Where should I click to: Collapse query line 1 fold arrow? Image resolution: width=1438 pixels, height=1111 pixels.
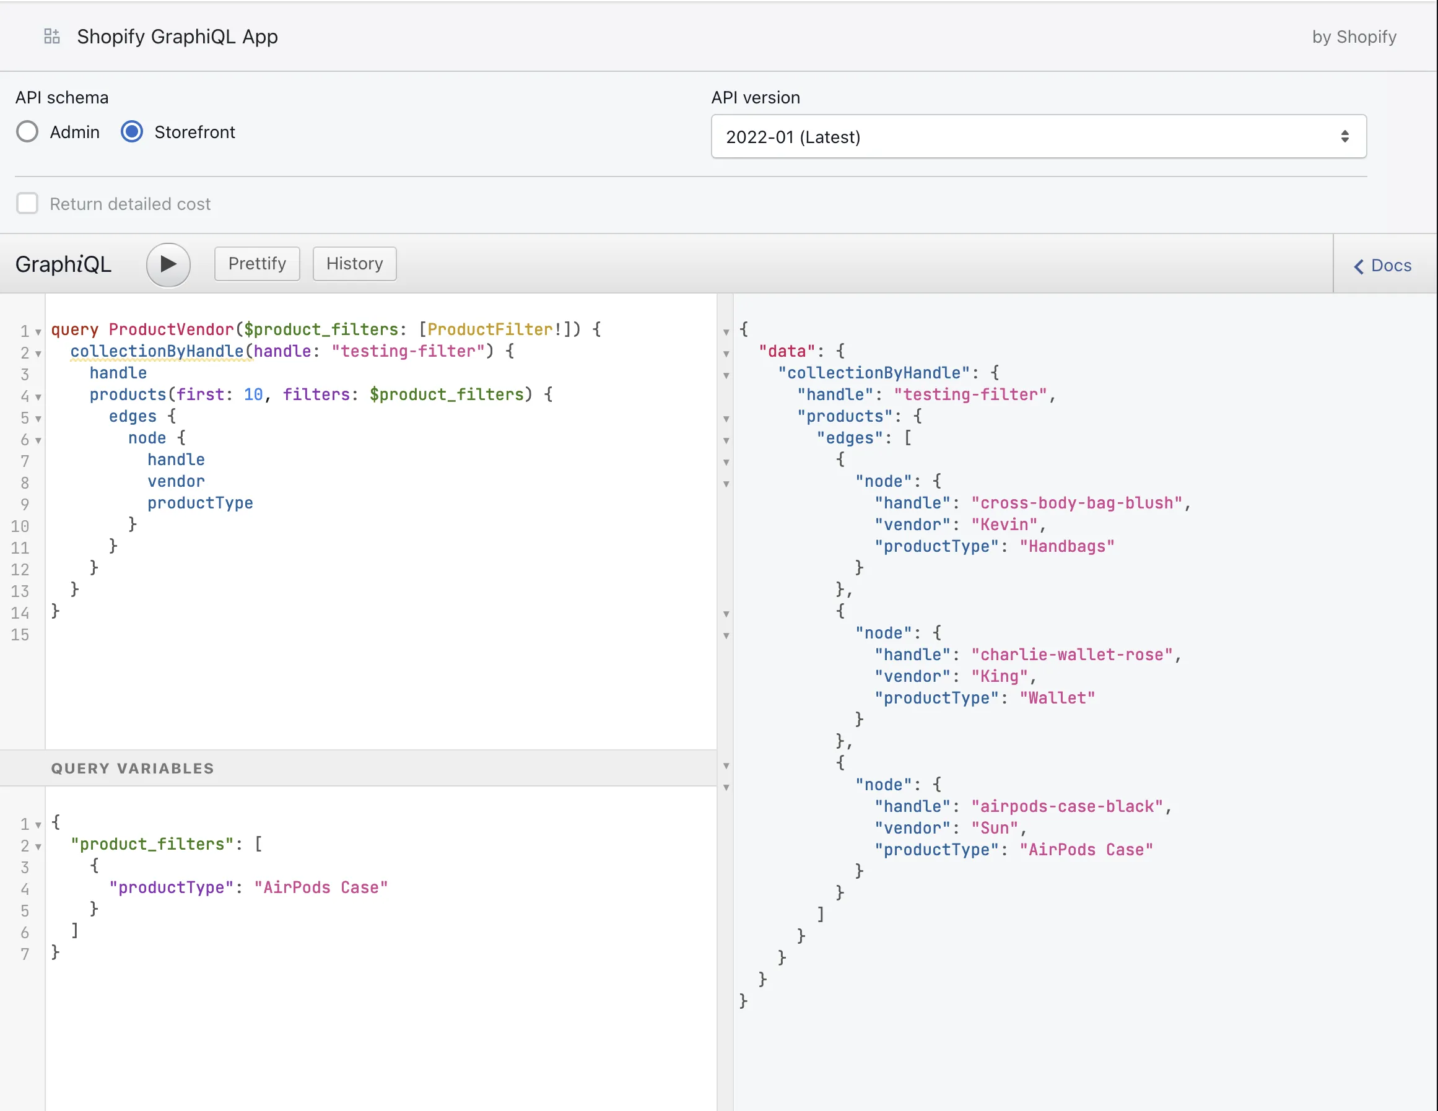(x=38, y=332)
